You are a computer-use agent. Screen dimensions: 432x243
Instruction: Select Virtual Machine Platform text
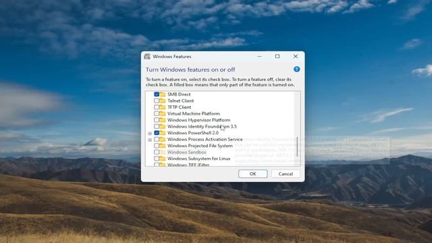tap(194, 113)
